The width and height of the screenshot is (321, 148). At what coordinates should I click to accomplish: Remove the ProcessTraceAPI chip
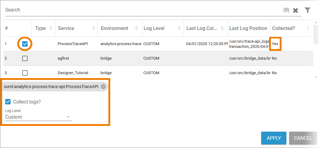pyautogui.click(x=103, y=87)
